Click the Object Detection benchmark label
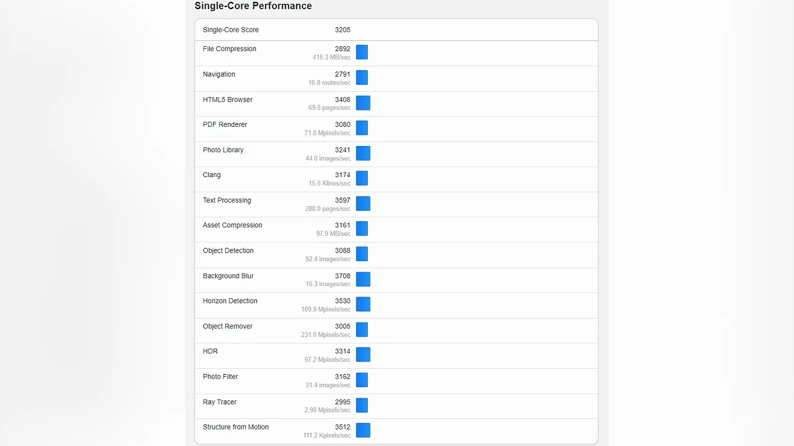794x446 pixels. 228,250
